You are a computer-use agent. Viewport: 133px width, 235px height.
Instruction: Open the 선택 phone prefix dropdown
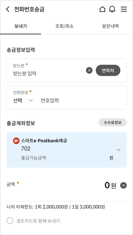click(x=23, y=100)
